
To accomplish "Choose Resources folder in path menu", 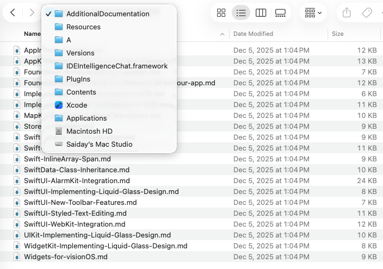I will pos(109,27).
